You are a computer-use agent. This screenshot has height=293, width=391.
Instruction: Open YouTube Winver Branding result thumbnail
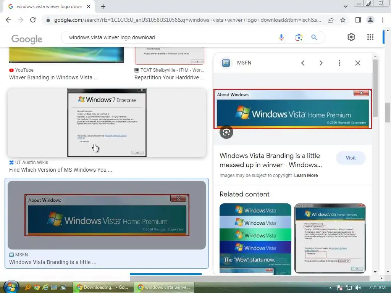[66, 55]
